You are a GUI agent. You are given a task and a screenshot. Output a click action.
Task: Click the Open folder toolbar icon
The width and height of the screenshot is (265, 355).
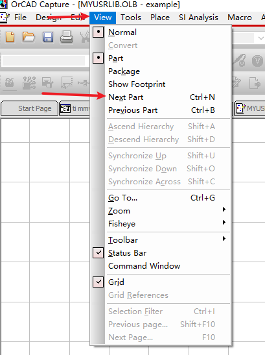pos(29,37)
